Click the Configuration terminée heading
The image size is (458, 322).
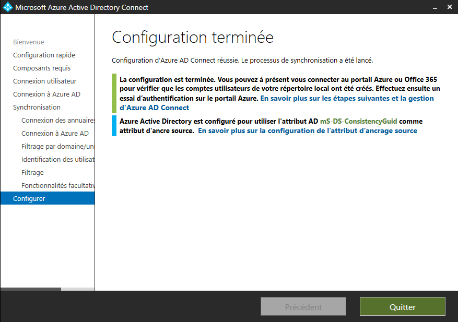pyautogui.click(x=193, y=38)
